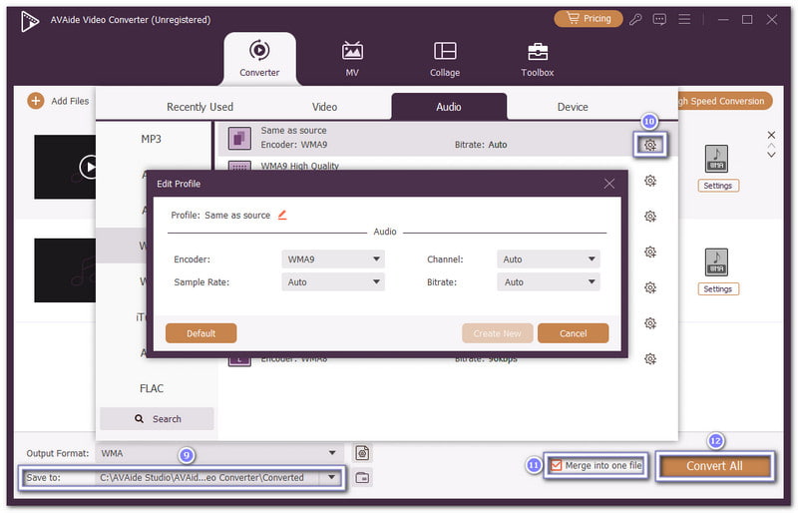Image resolution: width=798 pixels, height=513 pixels.
Task: Click gear icon for Same as source profile
Action: (650, 145)
